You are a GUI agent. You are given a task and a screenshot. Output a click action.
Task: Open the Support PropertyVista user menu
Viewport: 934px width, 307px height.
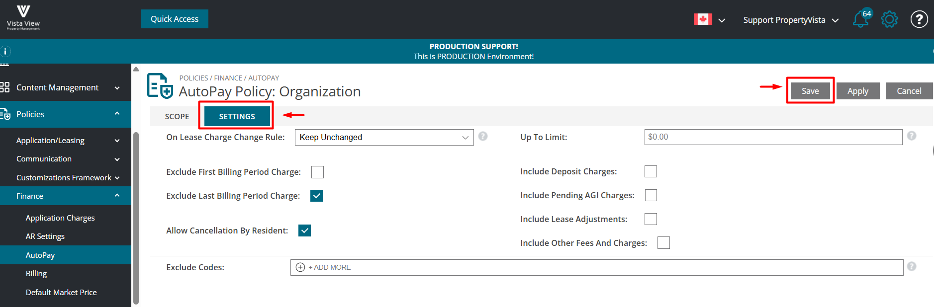791,20
